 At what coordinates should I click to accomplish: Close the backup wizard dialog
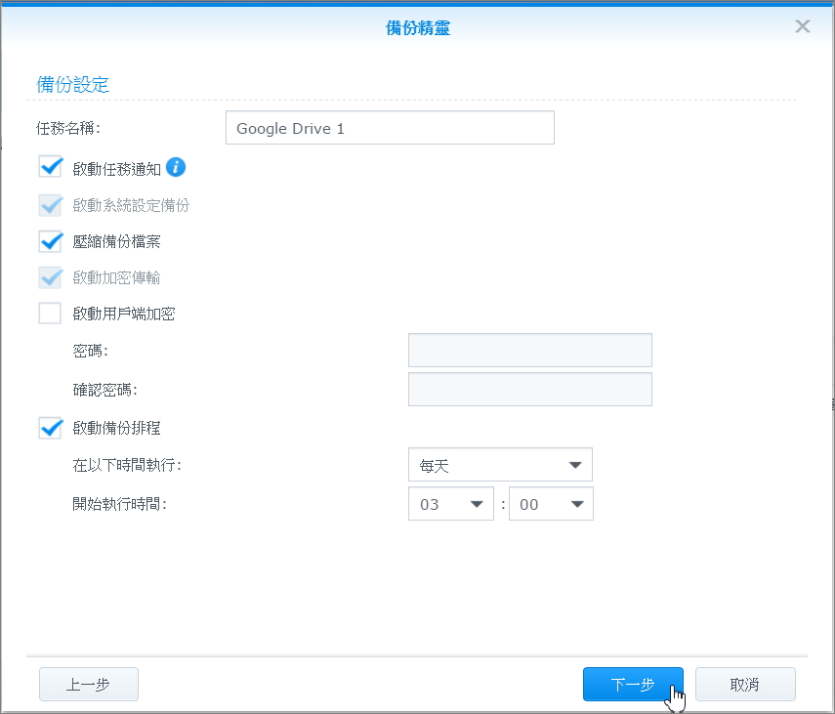[x=803, y=26]
